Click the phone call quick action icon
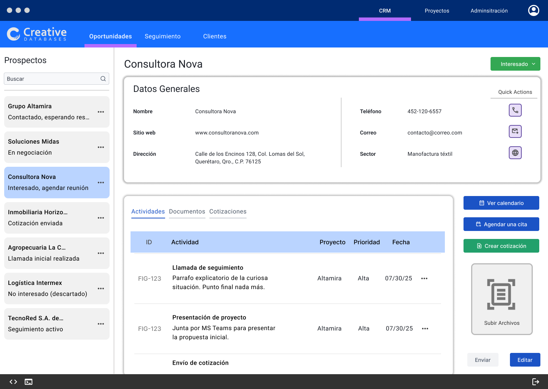 point(515,110)
